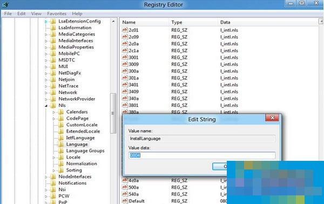Expand the MSDTC key
This screenshot has height=204, width=324.
(46, 60)
